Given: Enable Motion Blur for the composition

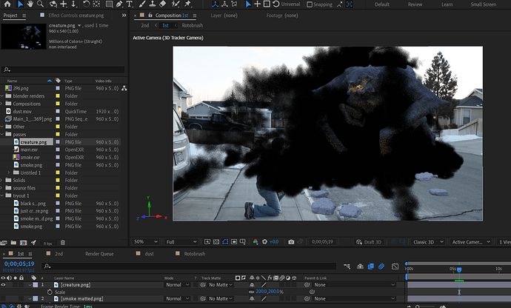Looking at the screenshot, I should (x=381, y=267).
